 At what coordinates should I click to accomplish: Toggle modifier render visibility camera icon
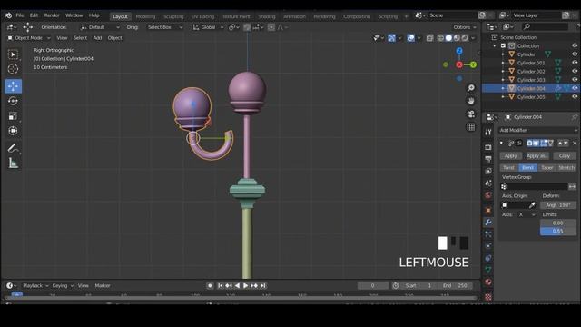529,144
